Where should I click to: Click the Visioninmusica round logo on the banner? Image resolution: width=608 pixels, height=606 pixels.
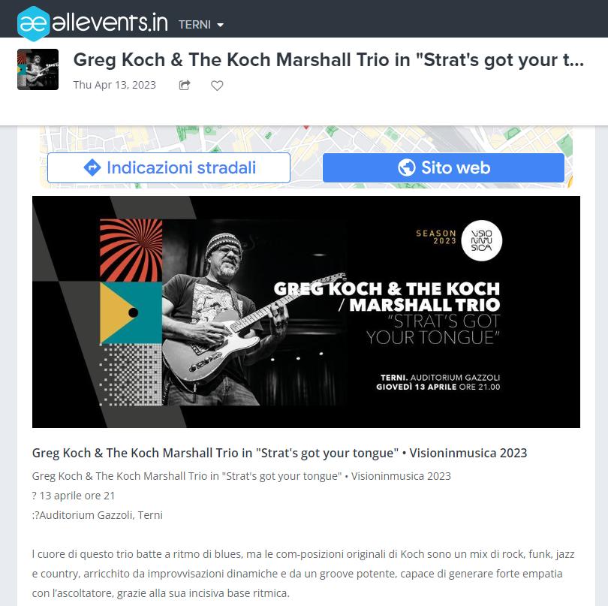click(x=482, y=240)
